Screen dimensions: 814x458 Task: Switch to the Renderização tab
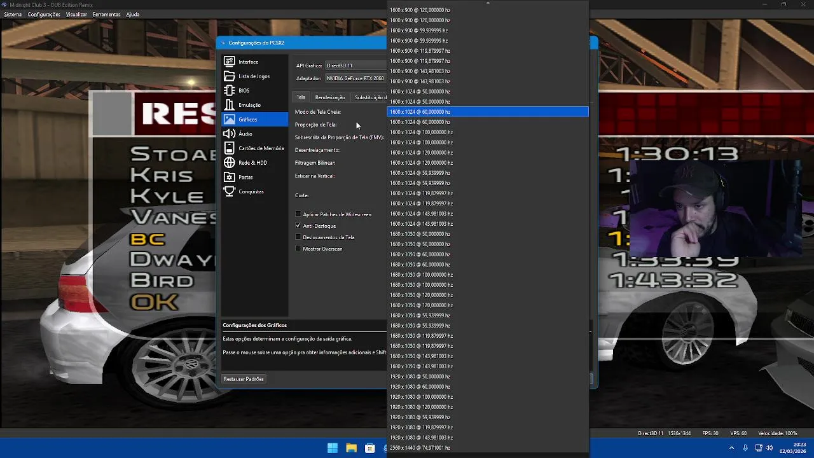330,97
